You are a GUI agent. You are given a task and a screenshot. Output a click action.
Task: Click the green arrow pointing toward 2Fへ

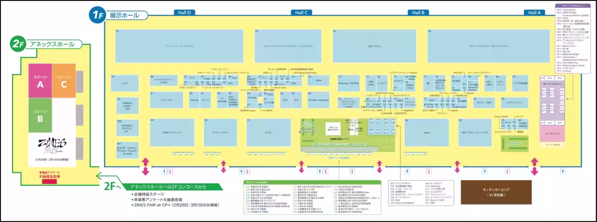tap(100, 175)
